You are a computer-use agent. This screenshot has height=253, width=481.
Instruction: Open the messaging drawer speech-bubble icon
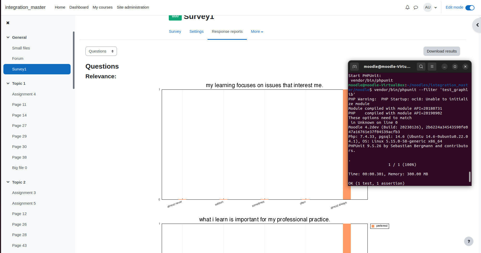click(x=416, y=7)
